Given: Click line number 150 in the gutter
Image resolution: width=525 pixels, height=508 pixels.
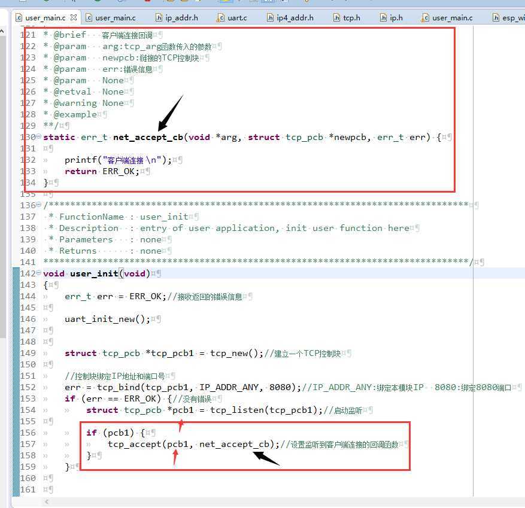Looking at the screenshot, I should [28, 365].
